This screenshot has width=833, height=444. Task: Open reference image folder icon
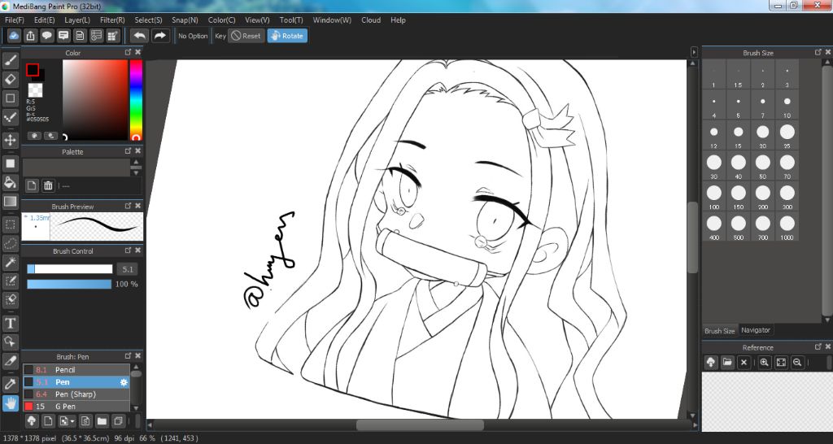[x=727, y=362]
